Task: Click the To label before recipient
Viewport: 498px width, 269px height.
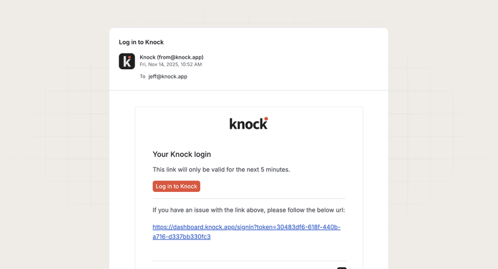Action: click(143, 76)
